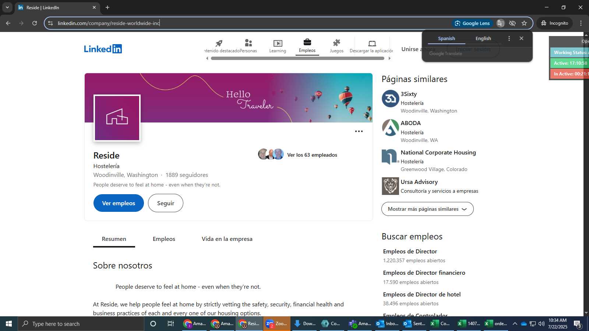
Task: Open Ver los 63 empleados link
Action: (x=312, y=155)
